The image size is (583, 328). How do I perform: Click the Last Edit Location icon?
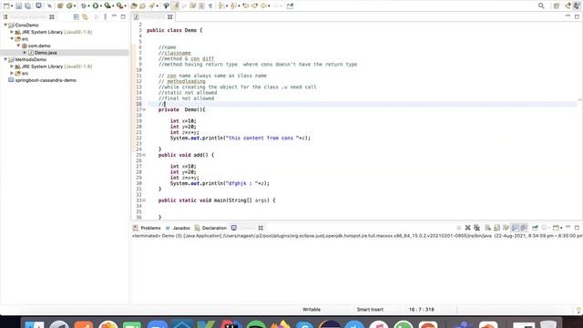[x=246, y=5]
